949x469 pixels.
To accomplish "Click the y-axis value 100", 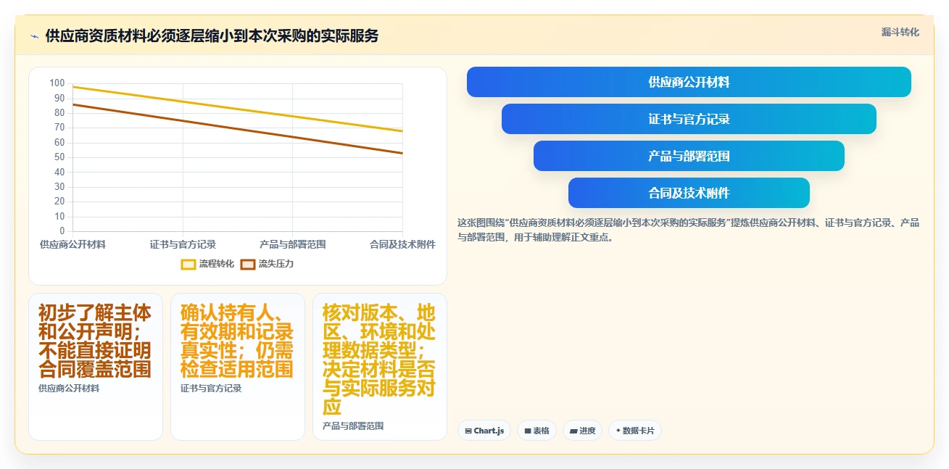I will tap(57, 83).
